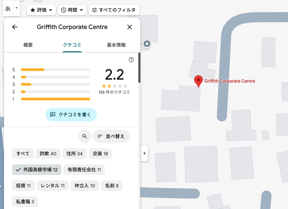Click the 188 件のクチコミ review count
The height and width of the screenshot is (209, 288).
tap(114, 92)
